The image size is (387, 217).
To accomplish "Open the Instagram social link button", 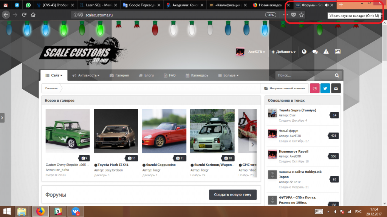I will tap(314, 88).
